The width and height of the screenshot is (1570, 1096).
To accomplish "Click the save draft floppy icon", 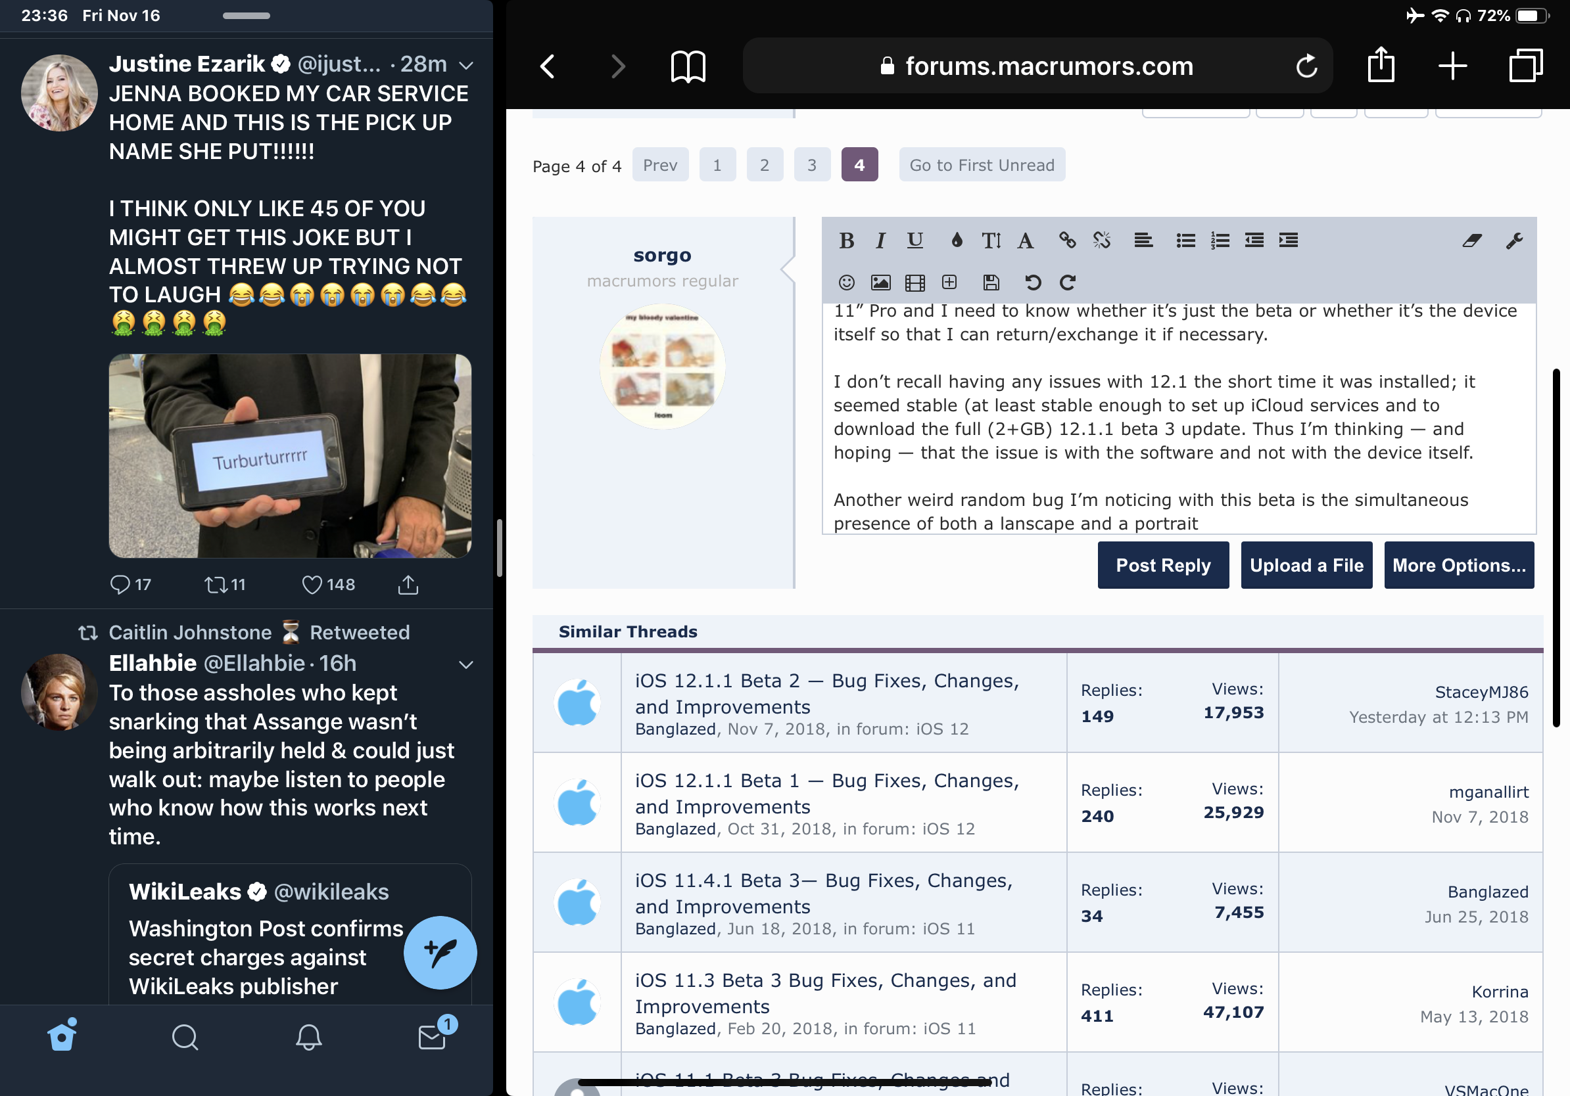I will click(991, 283).
